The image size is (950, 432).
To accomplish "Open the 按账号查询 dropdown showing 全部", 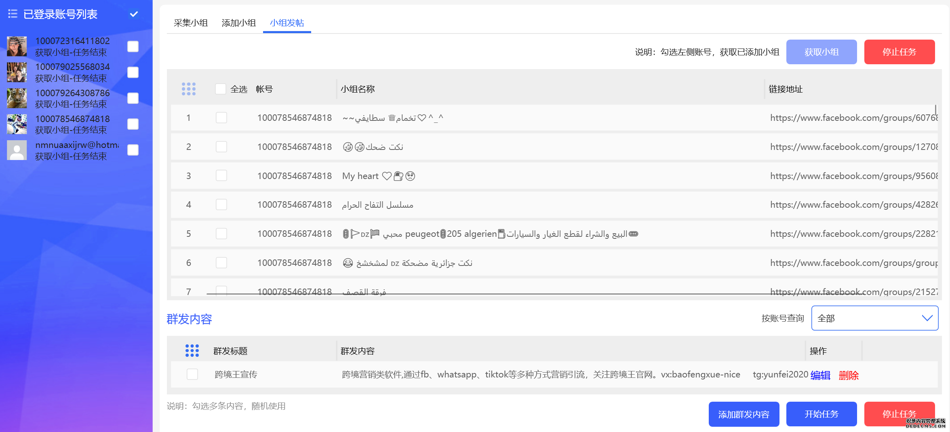I will pos(874,318).
